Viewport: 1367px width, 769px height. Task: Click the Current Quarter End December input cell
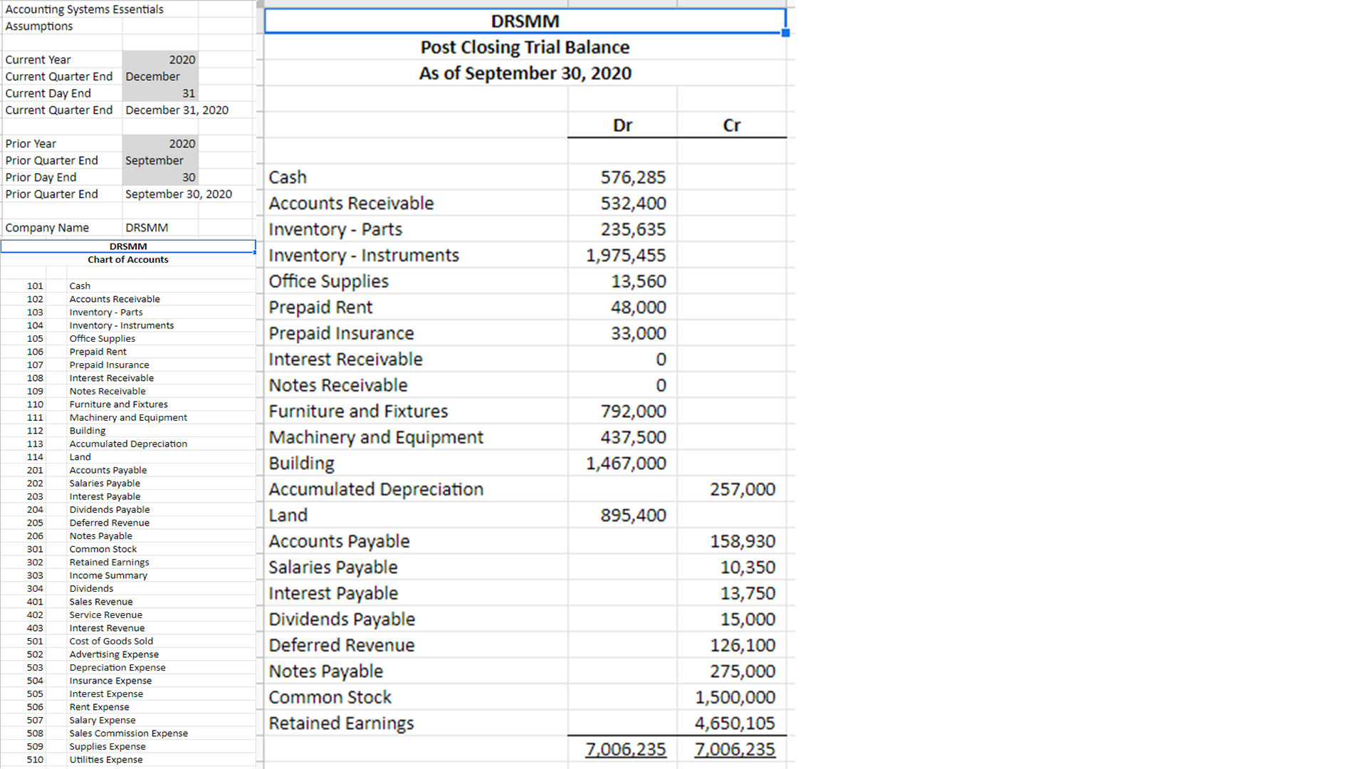[x=161, y=77]
